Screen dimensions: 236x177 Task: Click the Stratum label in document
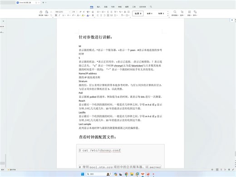click(x=83, y=81)
